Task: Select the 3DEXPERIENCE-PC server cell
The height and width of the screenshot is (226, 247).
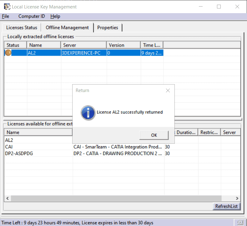Action: [84, 53]
